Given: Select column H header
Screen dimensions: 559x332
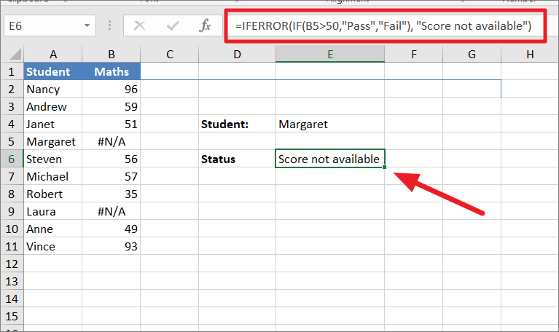Looking at the screenshot, I should pos(530,55).
